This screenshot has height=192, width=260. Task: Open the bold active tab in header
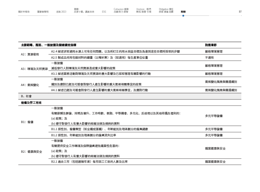[183, 12]
